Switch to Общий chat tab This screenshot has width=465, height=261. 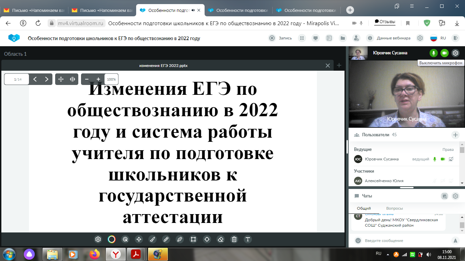(364, 208)
